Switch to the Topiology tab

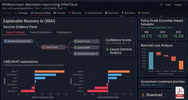[21, 13]
